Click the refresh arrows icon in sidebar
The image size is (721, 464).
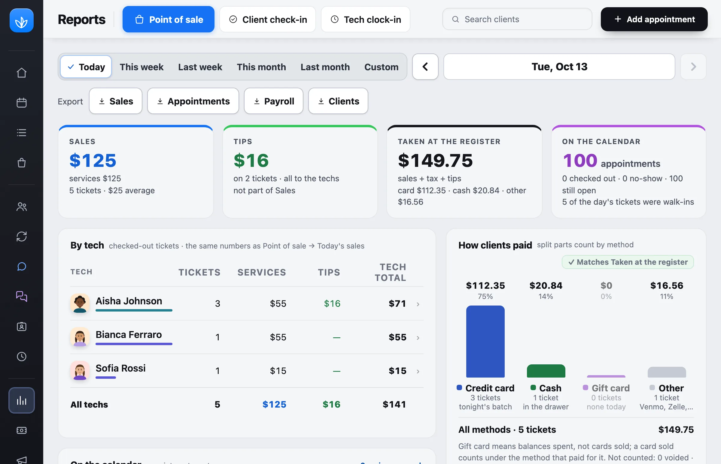[21, 237]
